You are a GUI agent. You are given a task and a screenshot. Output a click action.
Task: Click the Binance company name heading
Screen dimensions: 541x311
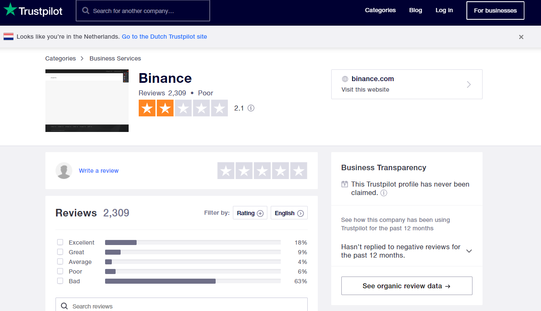coord(165,78)
